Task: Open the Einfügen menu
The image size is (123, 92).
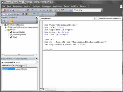Action: [x=36, y=6]
